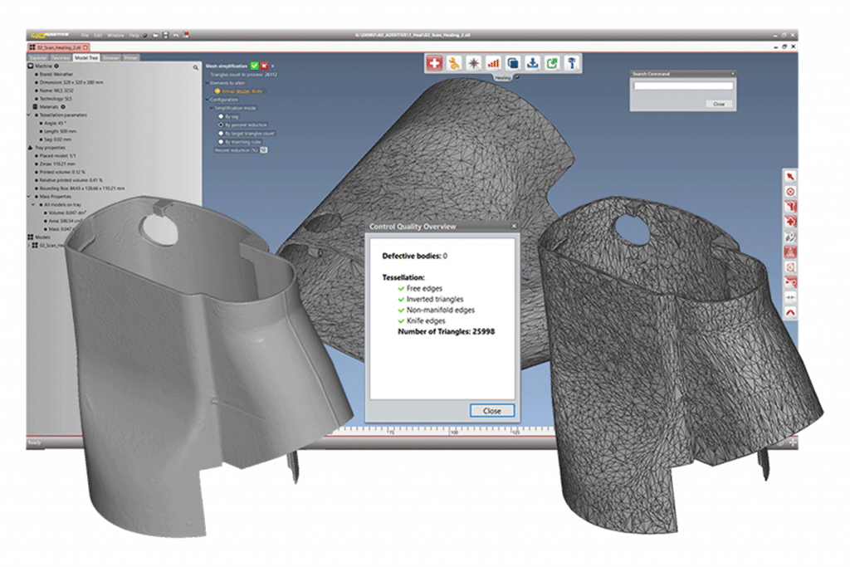
Task: Confirm Mesh simplification with green checkmark
Action: click(255, 65)
